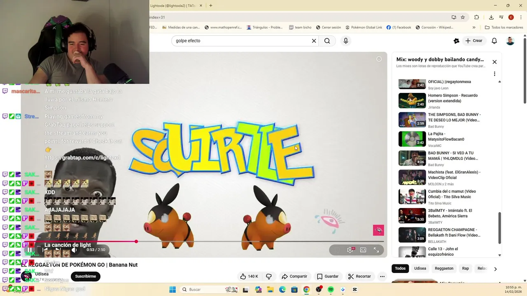The height and width of the screenshot is (296, 527).
Task: Open Chrome downloads icon
Action: tap(491, 17)
